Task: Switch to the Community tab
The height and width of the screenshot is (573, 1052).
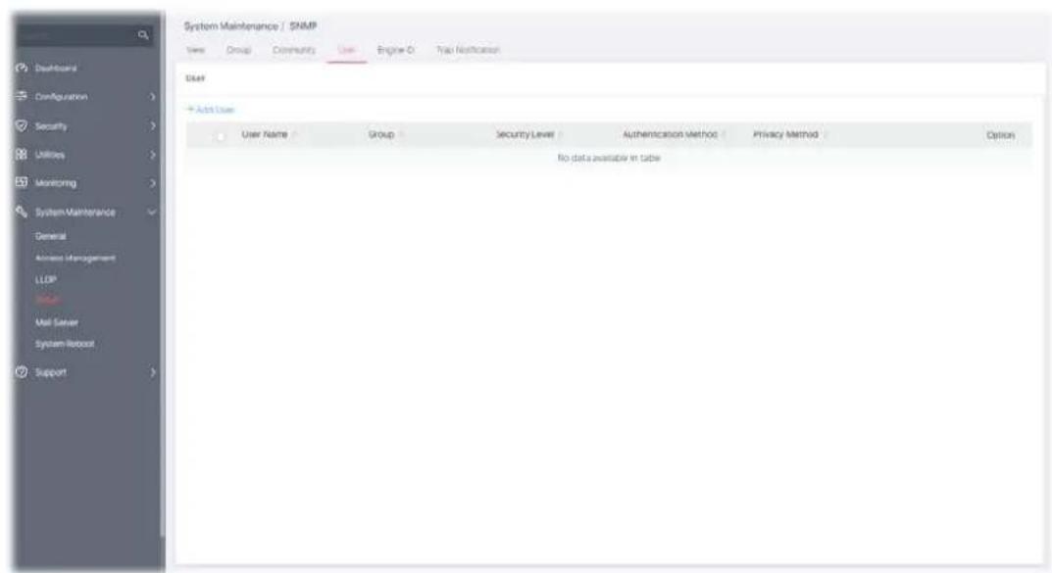Action: point(294,50)
